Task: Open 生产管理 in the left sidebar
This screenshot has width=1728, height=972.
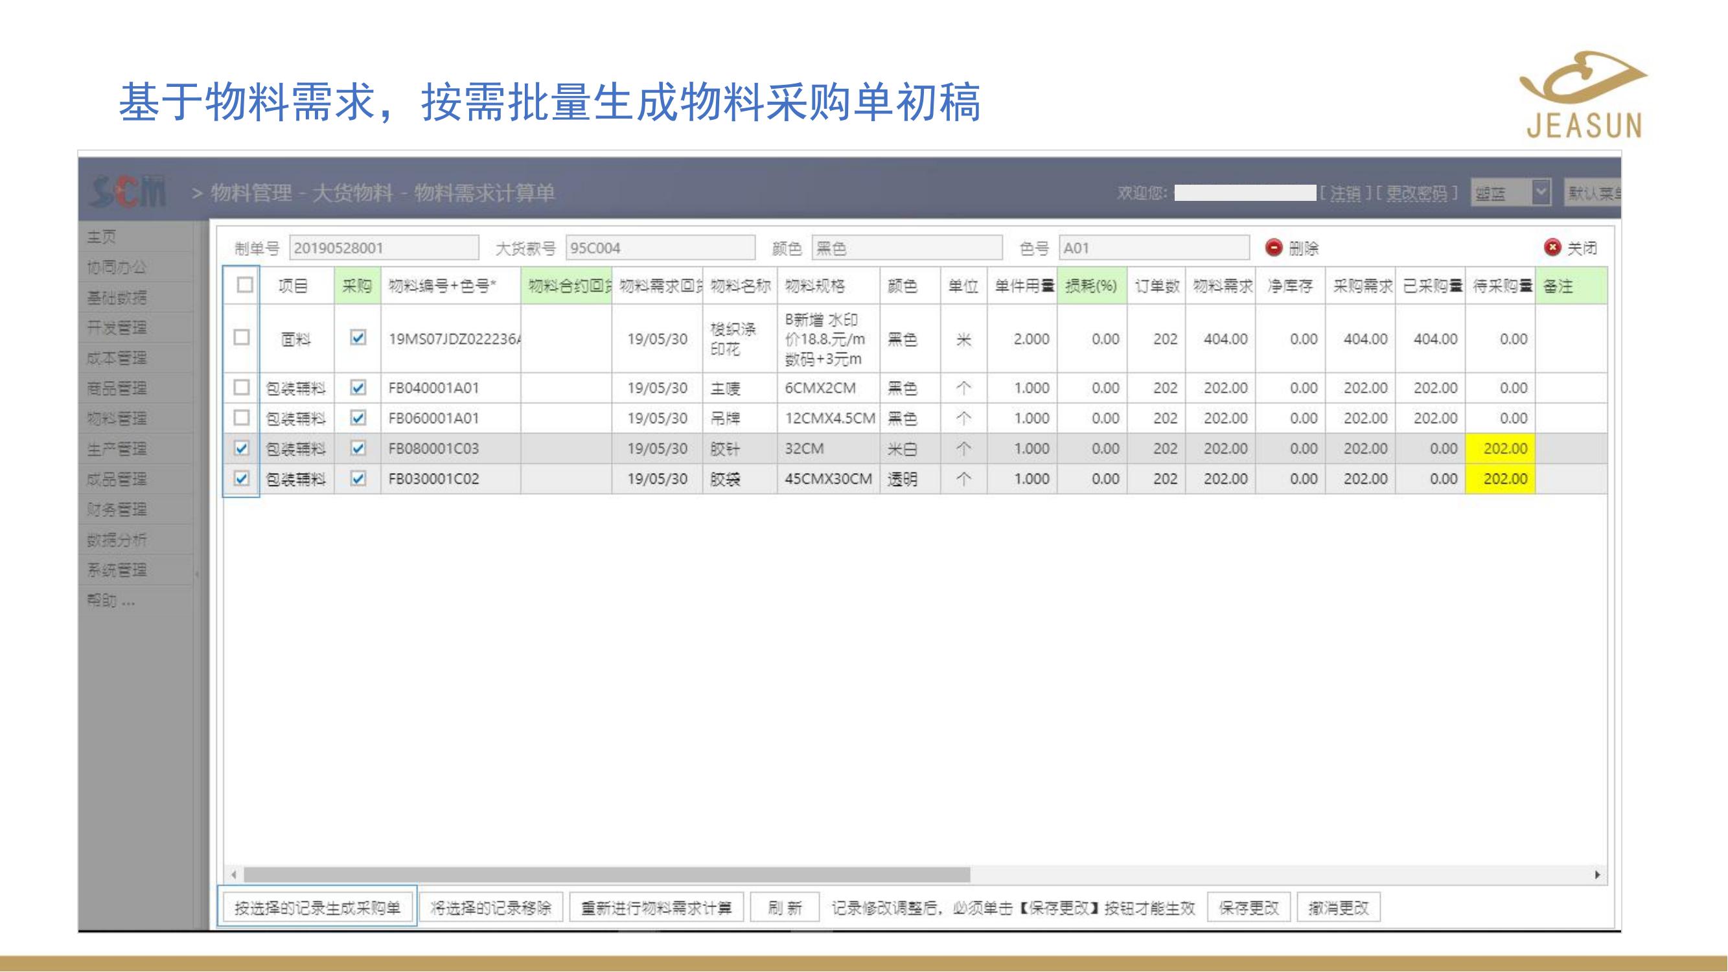Action: (x=117, y=449)
